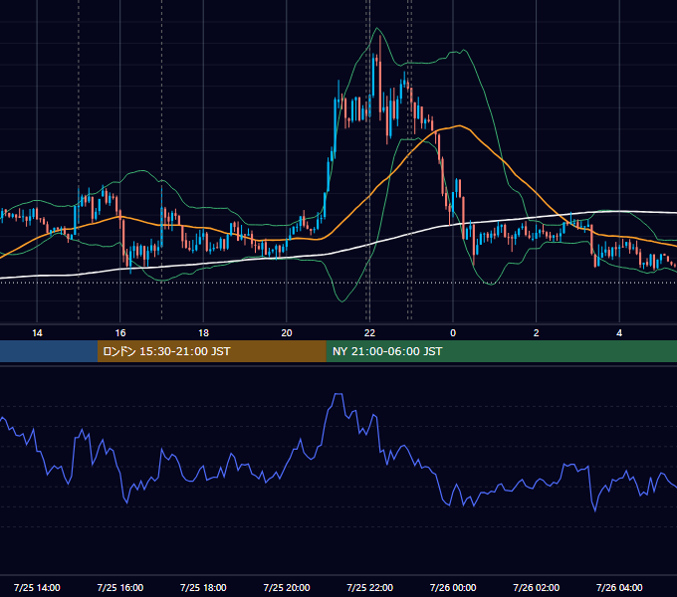Click the oscillator low point near 3:25
Viewport: 677px width, 597px height.
[595, 509]
